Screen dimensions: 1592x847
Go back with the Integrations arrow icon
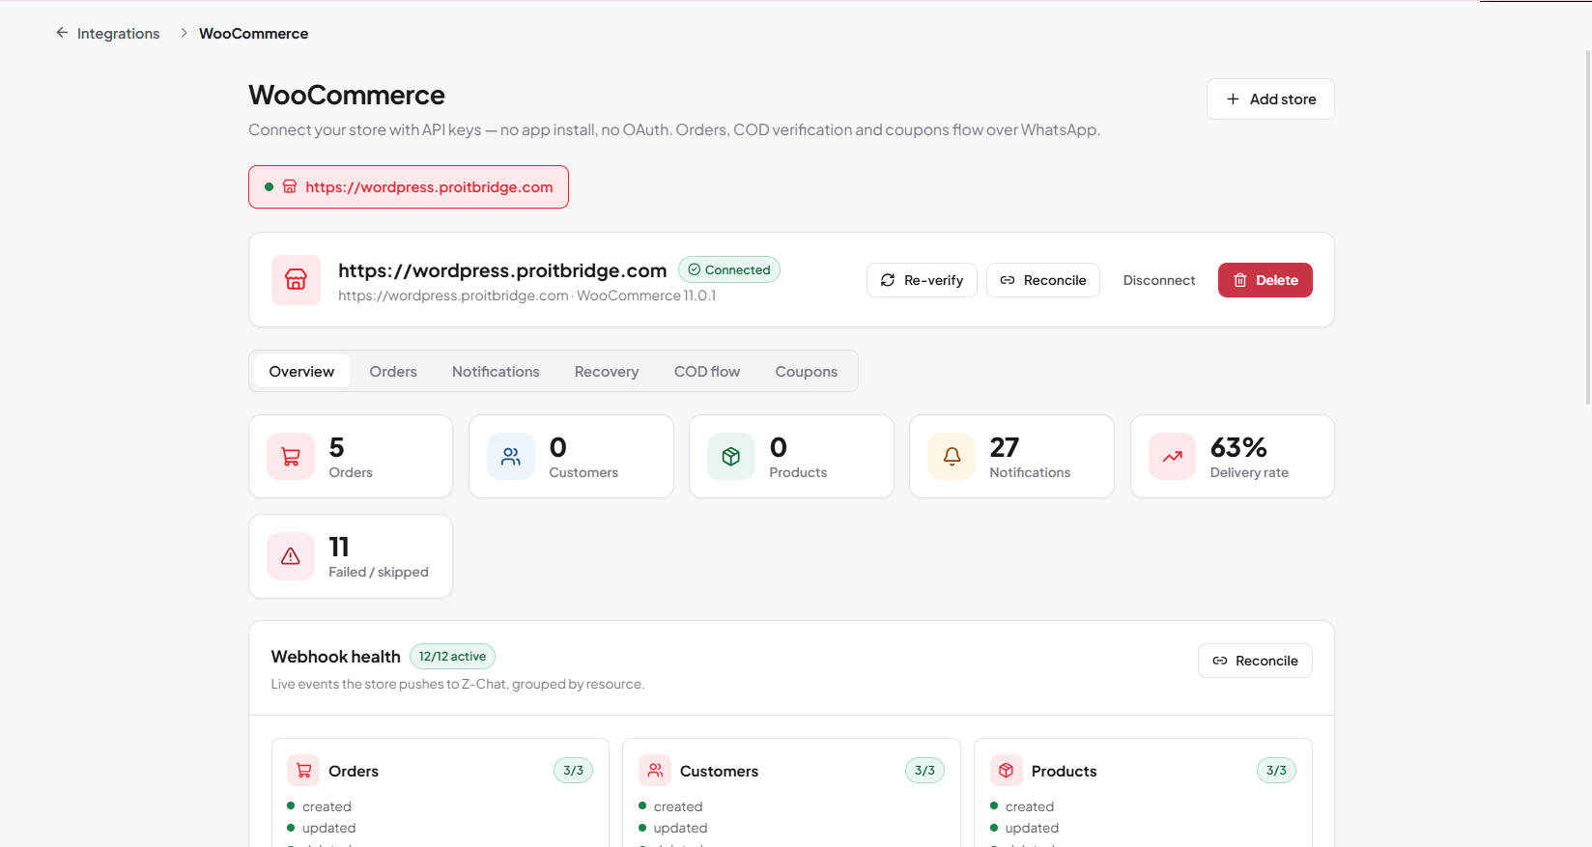pos(62,33)
